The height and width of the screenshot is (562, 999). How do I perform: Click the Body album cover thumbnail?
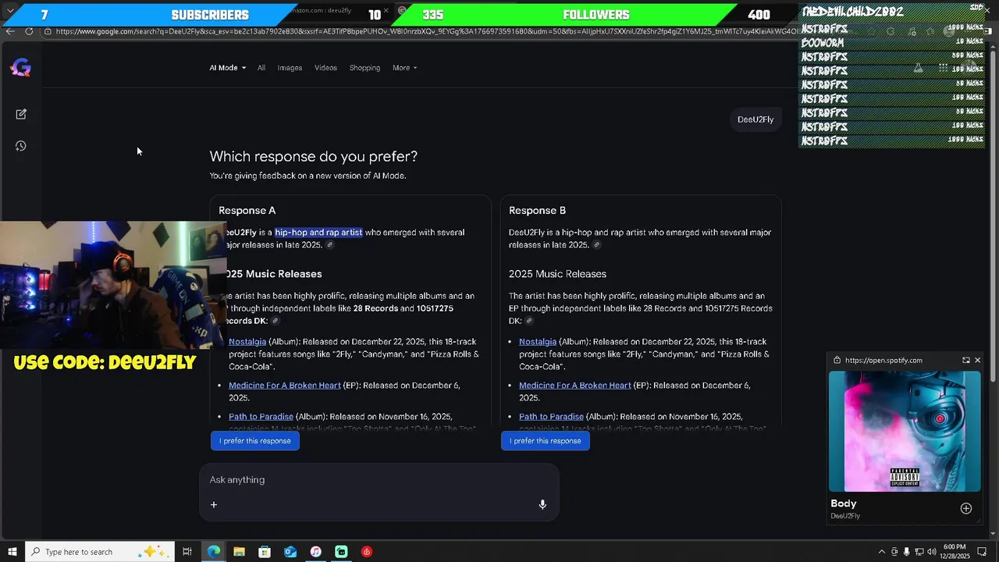(905, 431)
